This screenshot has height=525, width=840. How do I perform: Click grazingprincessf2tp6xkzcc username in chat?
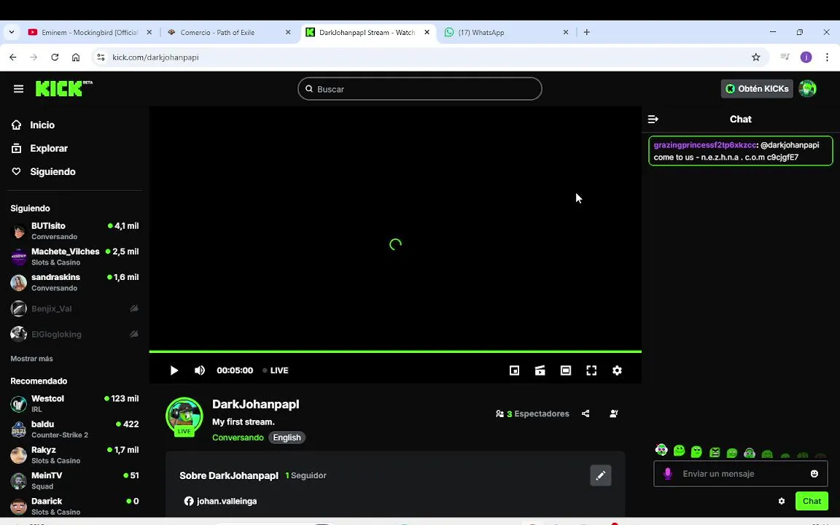[705, 145]
